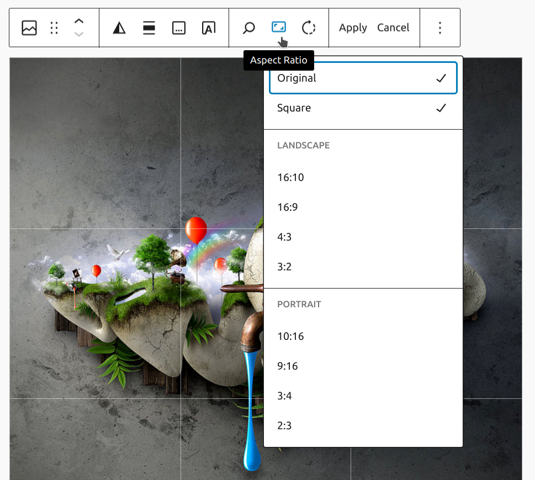535x480 pixels.
Task: Choose the 3:4 portrait ratio
Action: pyautogui.click(x=363, y=396)
